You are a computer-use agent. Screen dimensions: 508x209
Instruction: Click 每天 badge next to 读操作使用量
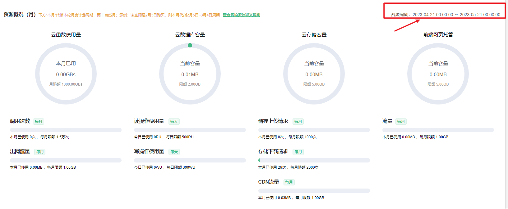click(174, 122)
